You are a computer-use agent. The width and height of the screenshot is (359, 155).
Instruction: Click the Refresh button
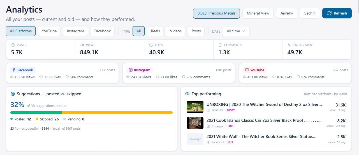point(337,13)
